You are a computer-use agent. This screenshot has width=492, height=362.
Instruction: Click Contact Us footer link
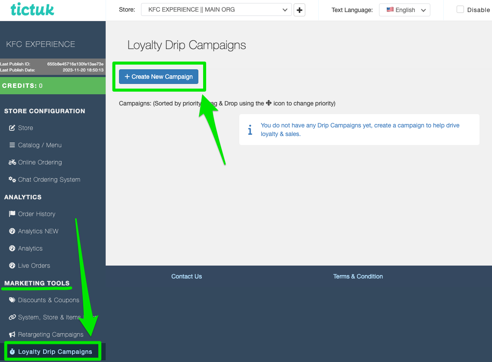[x=186, y=276]
